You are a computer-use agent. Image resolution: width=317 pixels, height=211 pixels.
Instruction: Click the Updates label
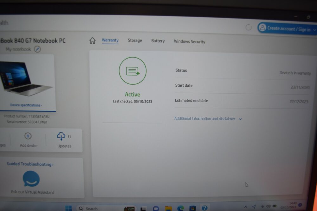point(64,146)
